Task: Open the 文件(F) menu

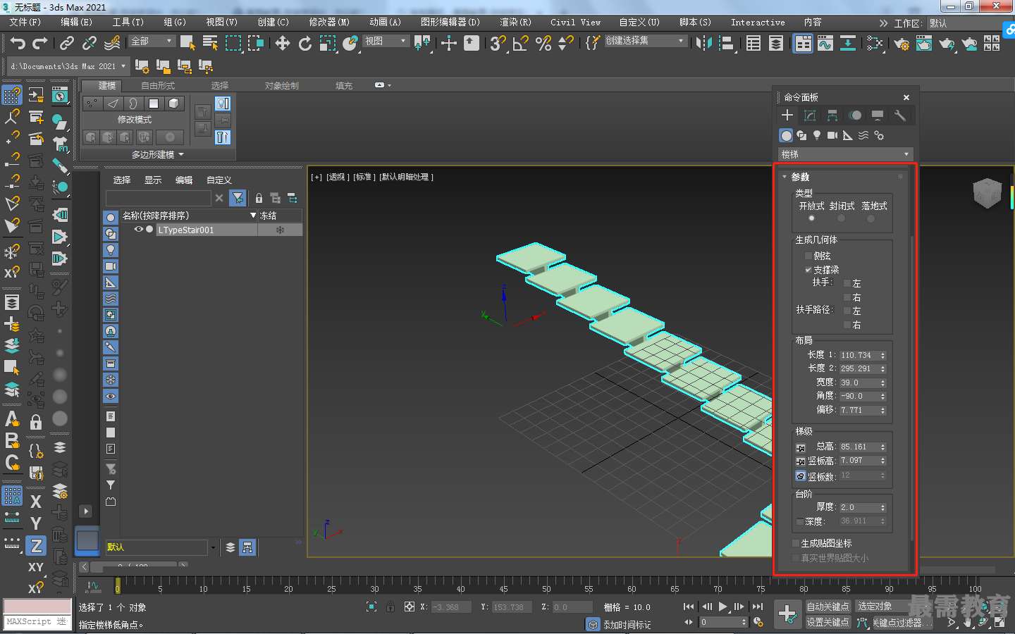Action: click(25, 23)
